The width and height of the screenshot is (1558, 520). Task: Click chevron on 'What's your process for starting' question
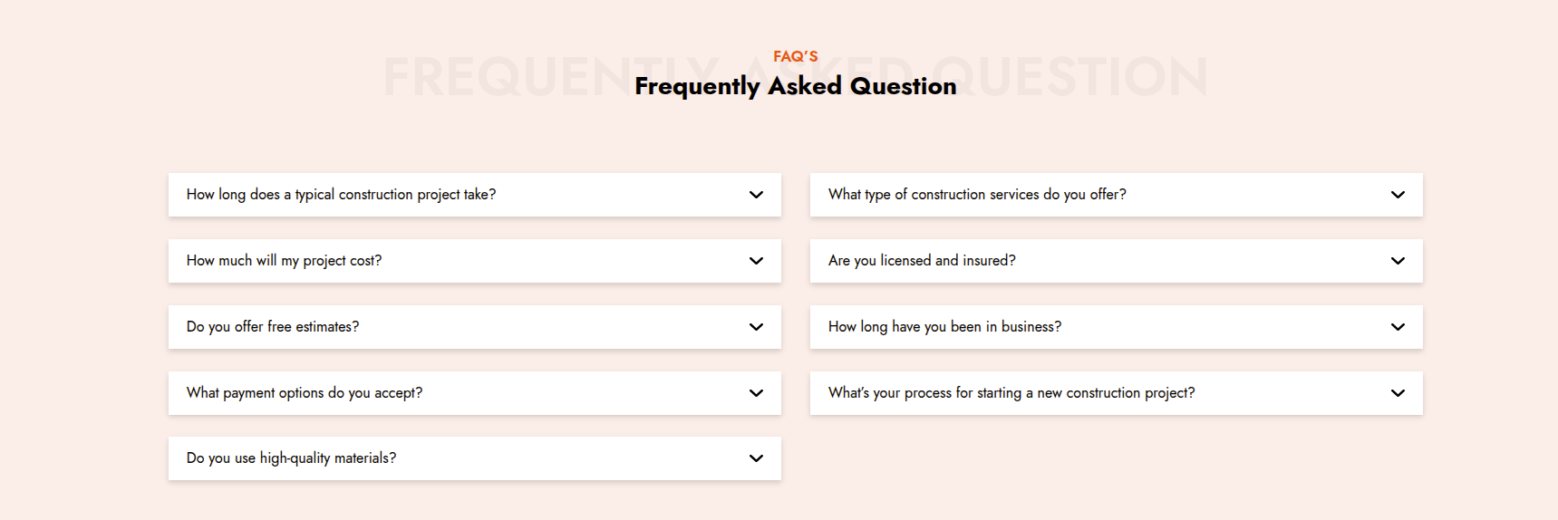pos(1398,393)
